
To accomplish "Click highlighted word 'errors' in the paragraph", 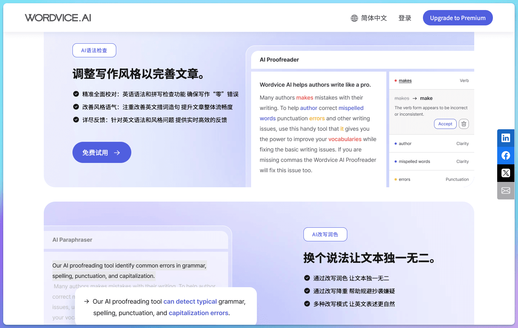I will point(317,119).
